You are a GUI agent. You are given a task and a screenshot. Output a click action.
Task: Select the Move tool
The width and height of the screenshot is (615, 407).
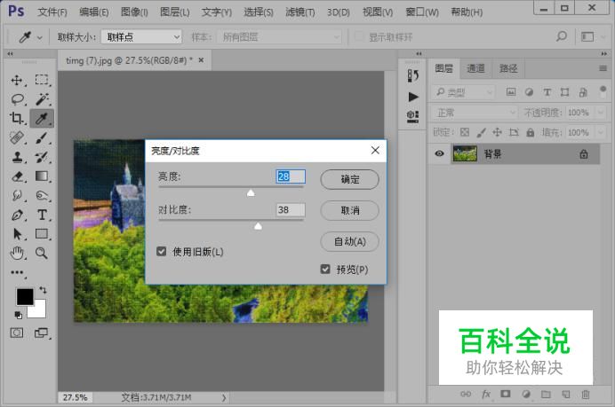click(17, 80)
